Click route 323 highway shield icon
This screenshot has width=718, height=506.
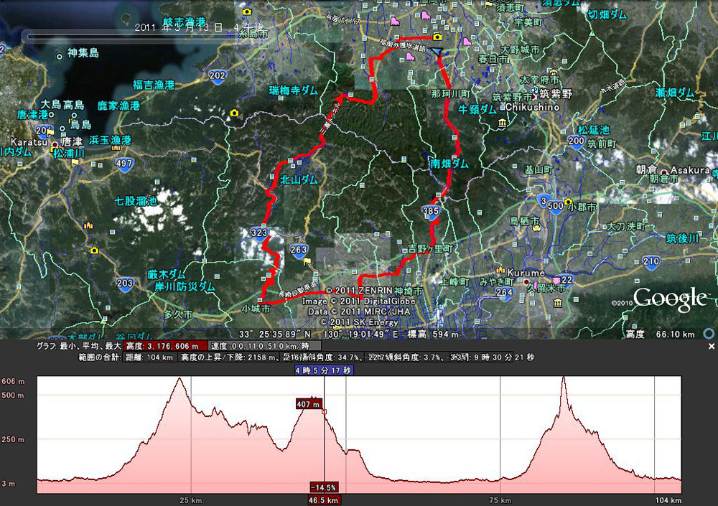click(x=258, y=233)
